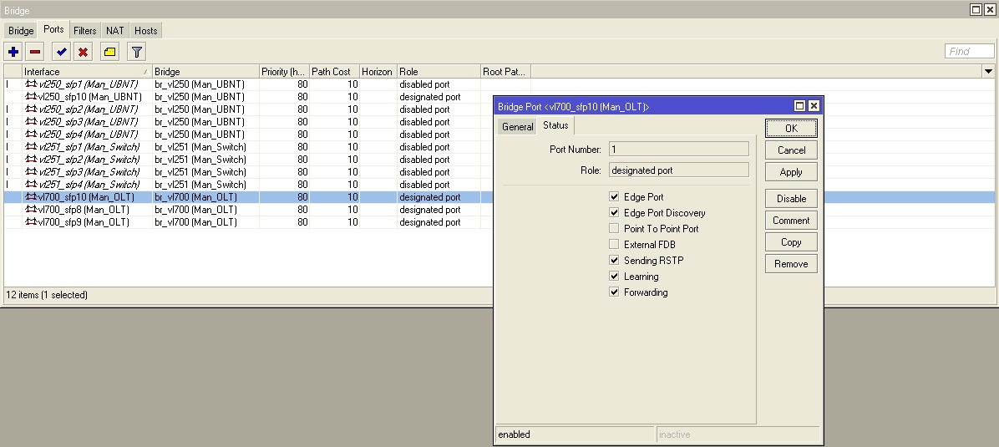Select the vl700_sfp8 (Man_OLT) row
Image resolution: width=999 pixels, height=447 pixels.
(82, 210)
